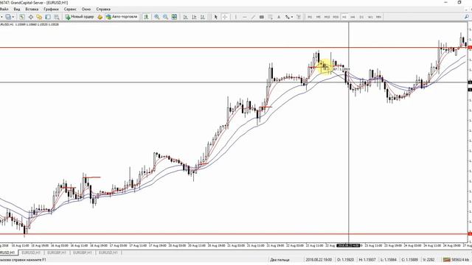The width and height of the screenshot is (472, 265).
Task: Tile the chart windows icon
Action: point(174,17)
